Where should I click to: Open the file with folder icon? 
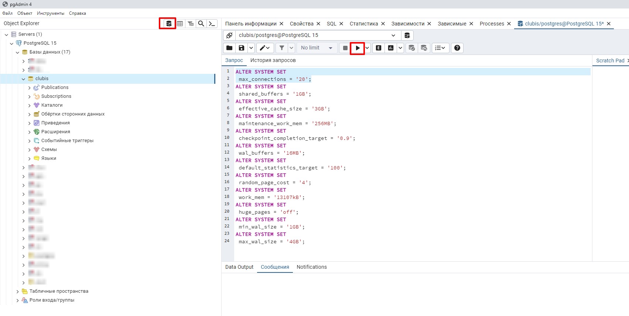229,48
